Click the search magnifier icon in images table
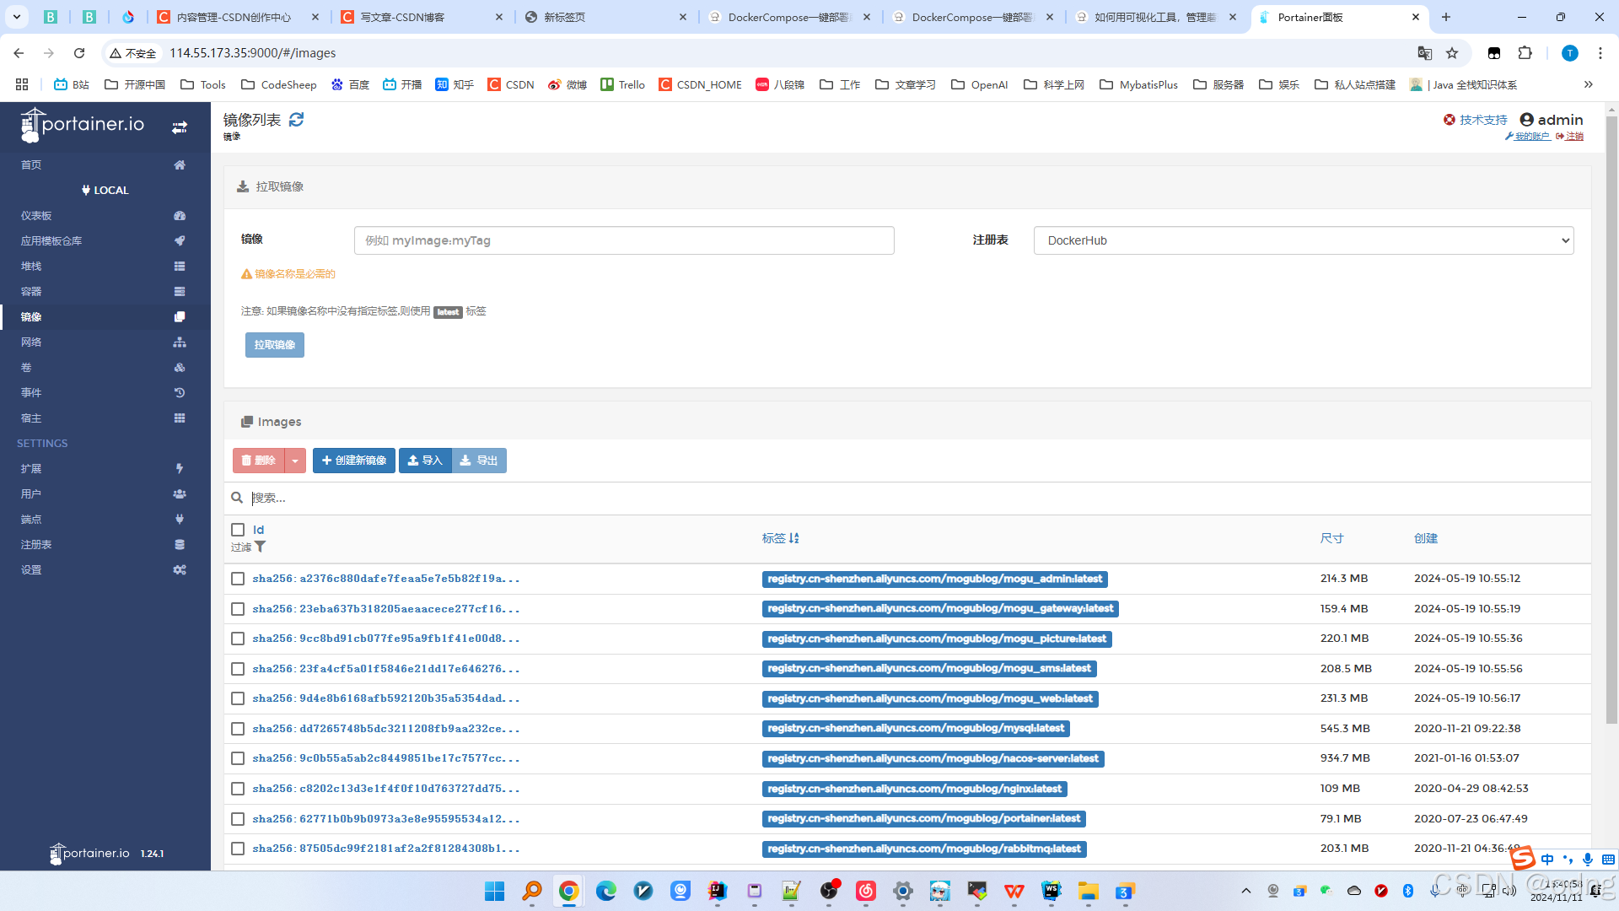Image resolution: width=1619 pixels, height=911 pixels. click(237, 498)
